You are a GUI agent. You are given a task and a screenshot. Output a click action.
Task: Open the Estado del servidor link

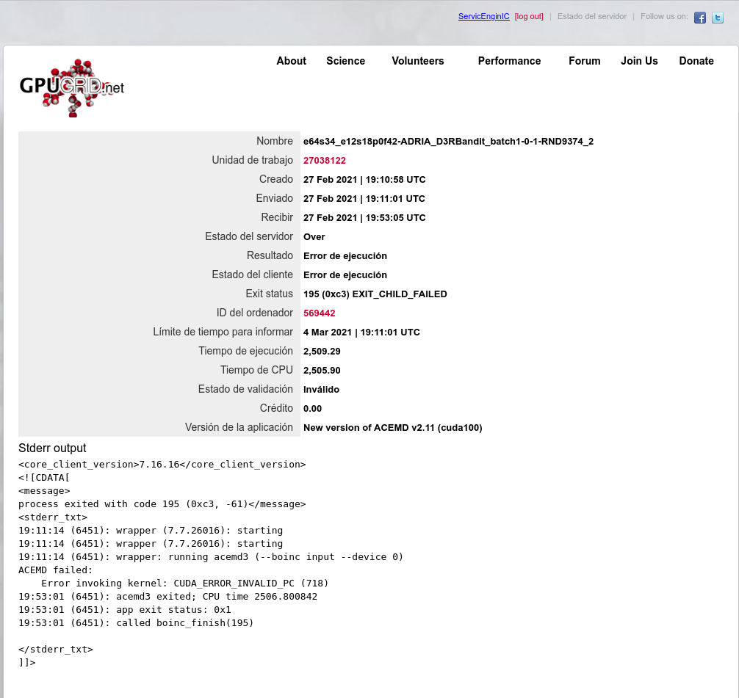(x=591, y=16)
